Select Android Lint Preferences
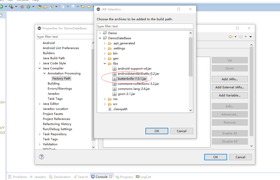Viewport: 280px width, 180px height. point(61,48)
